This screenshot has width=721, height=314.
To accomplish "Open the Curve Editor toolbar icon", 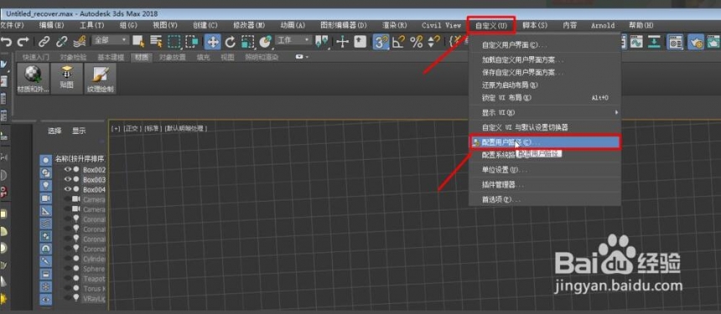I will pyautogui.click(x=636, y=42).
